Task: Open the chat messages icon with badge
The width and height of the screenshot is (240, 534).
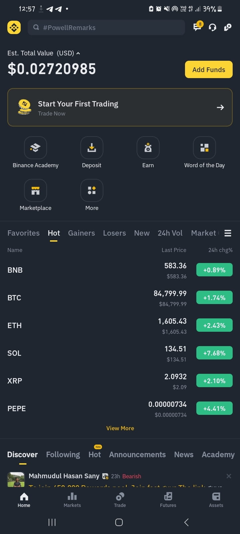Action: (x=198, y=27)
